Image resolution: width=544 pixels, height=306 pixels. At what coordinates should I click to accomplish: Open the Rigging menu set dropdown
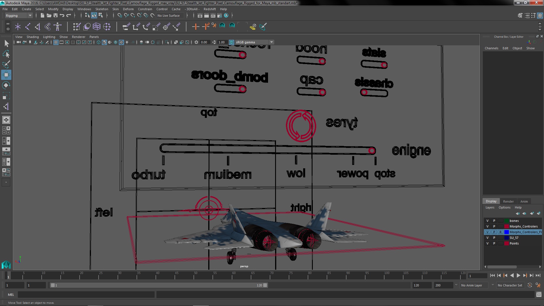tap(18, 16)
